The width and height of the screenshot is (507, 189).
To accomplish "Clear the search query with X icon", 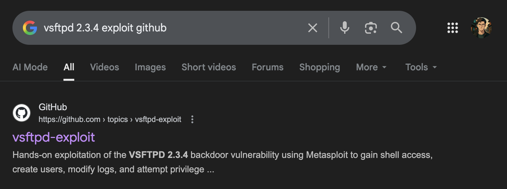I will (313, 28).
